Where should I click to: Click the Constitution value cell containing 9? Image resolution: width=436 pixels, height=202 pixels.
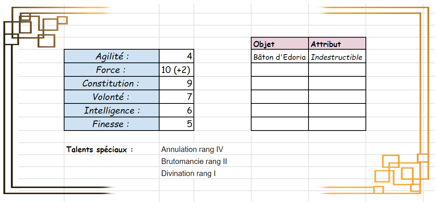pos(177,84)
